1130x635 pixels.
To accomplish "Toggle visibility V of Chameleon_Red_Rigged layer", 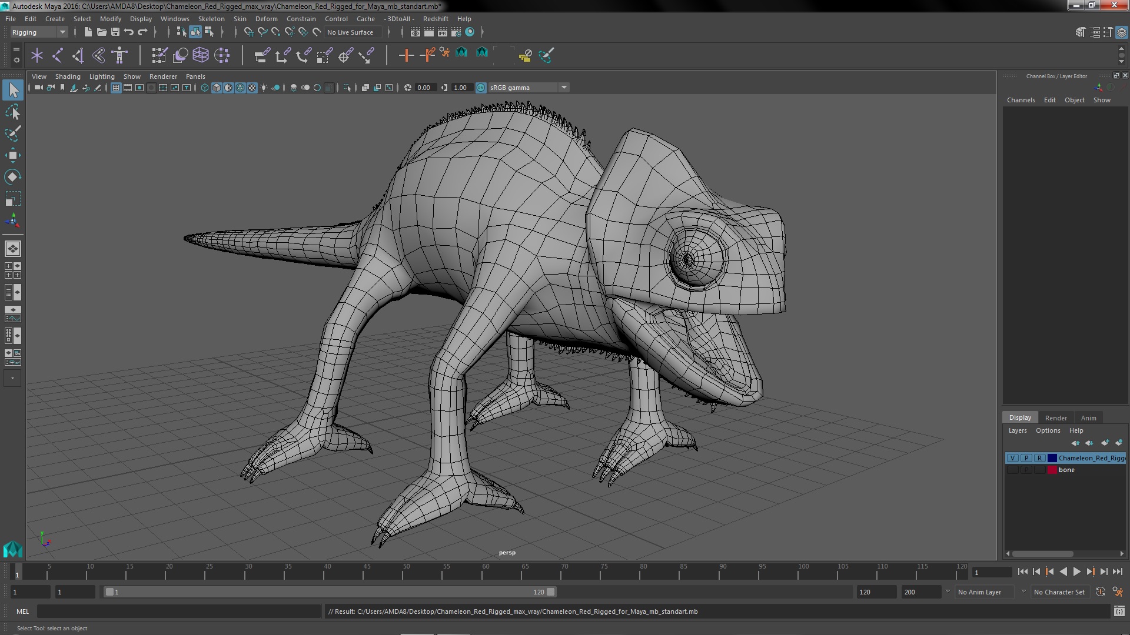I will (1012, 458).
